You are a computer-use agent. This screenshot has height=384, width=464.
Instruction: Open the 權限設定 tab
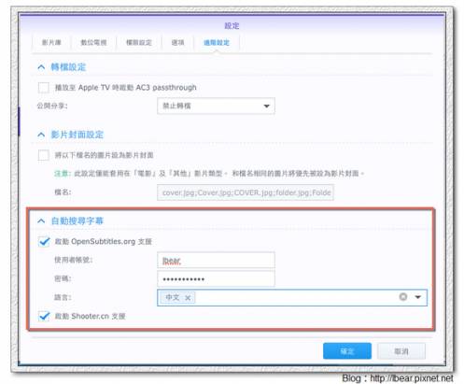tap(139, 42)
